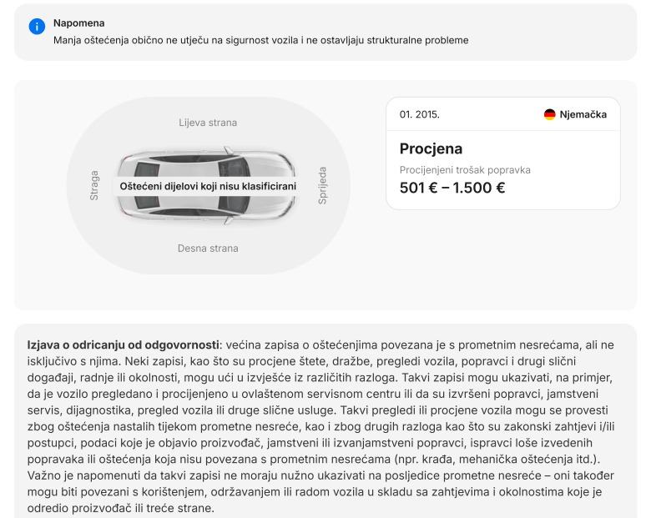Click the car's left side mirror

point(226,151)
